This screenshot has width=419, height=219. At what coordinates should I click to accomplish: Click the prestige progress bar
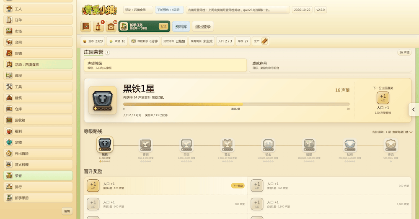(236, 104)
